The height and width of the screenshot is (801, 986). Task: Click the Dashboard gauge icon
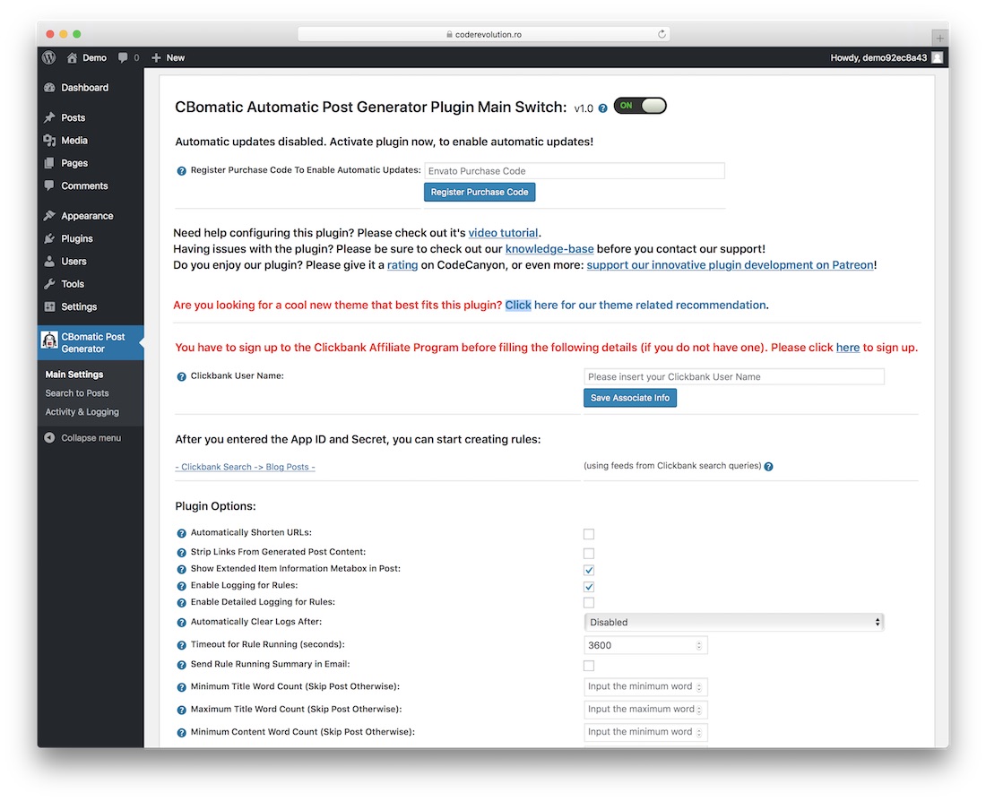[49, 88]
